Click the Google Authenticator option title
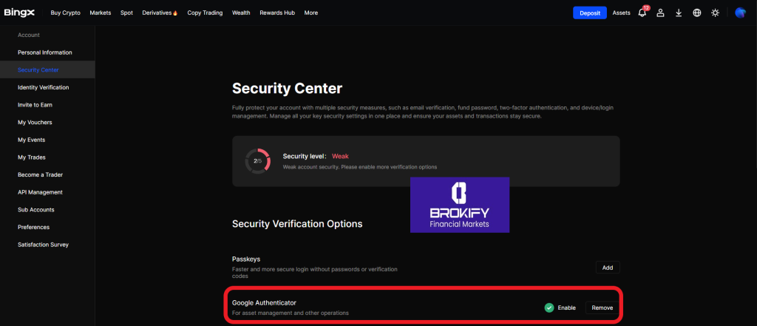 tap(264, 303)
